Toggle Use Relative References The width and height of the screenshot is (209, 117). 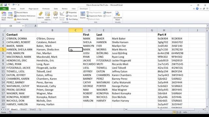click(x=25, y=16)
